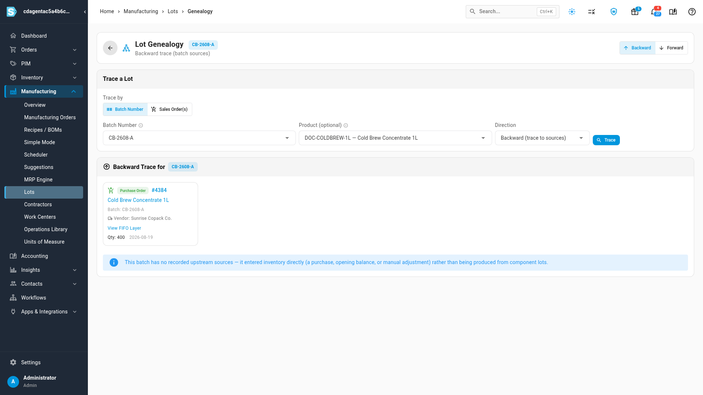Switch to Forward trace toggle
Image resolution: width=703 pixels, height=395 pixels.
coord(672,48)
